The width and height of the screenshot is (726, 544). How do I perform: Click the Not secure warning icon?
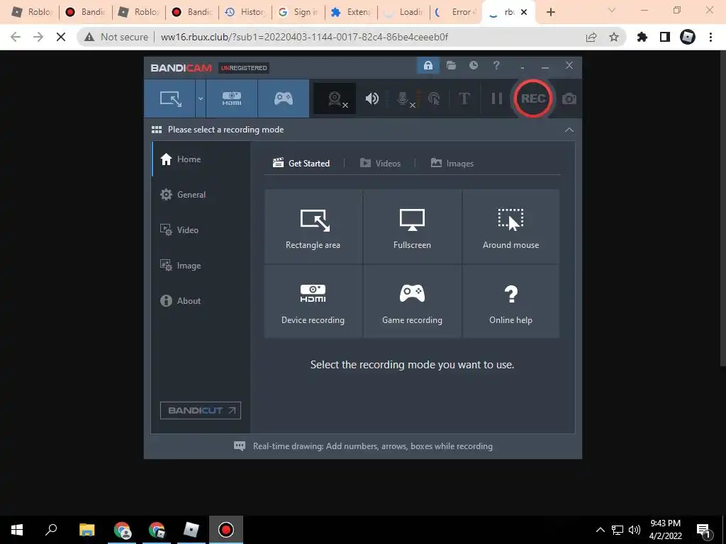(x=89, y=37)
